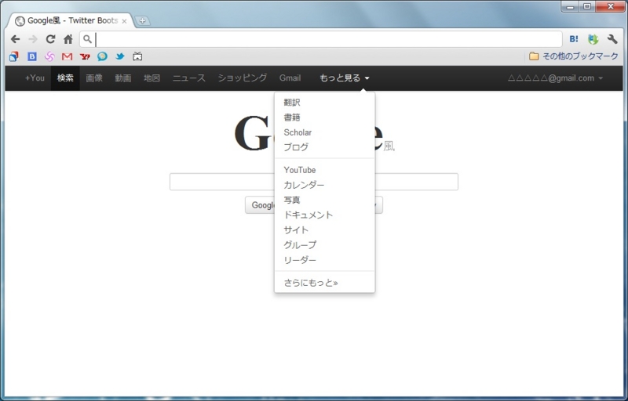The height and width of the screenshot is (401, 628).
Task: Open Gmail from the navbar
Action: (x=290, y=78)
